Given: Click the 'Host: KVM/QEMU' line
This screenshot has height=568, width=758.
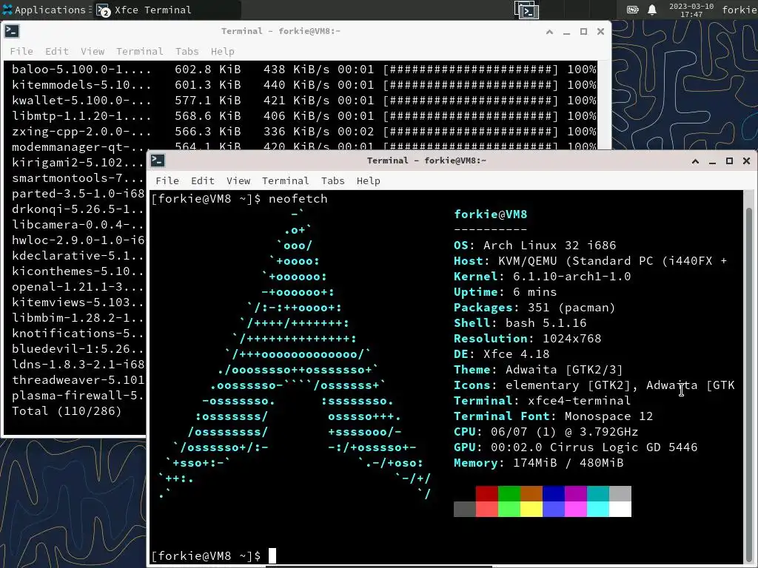Looking at the screenshot, I should coord(590,261).
